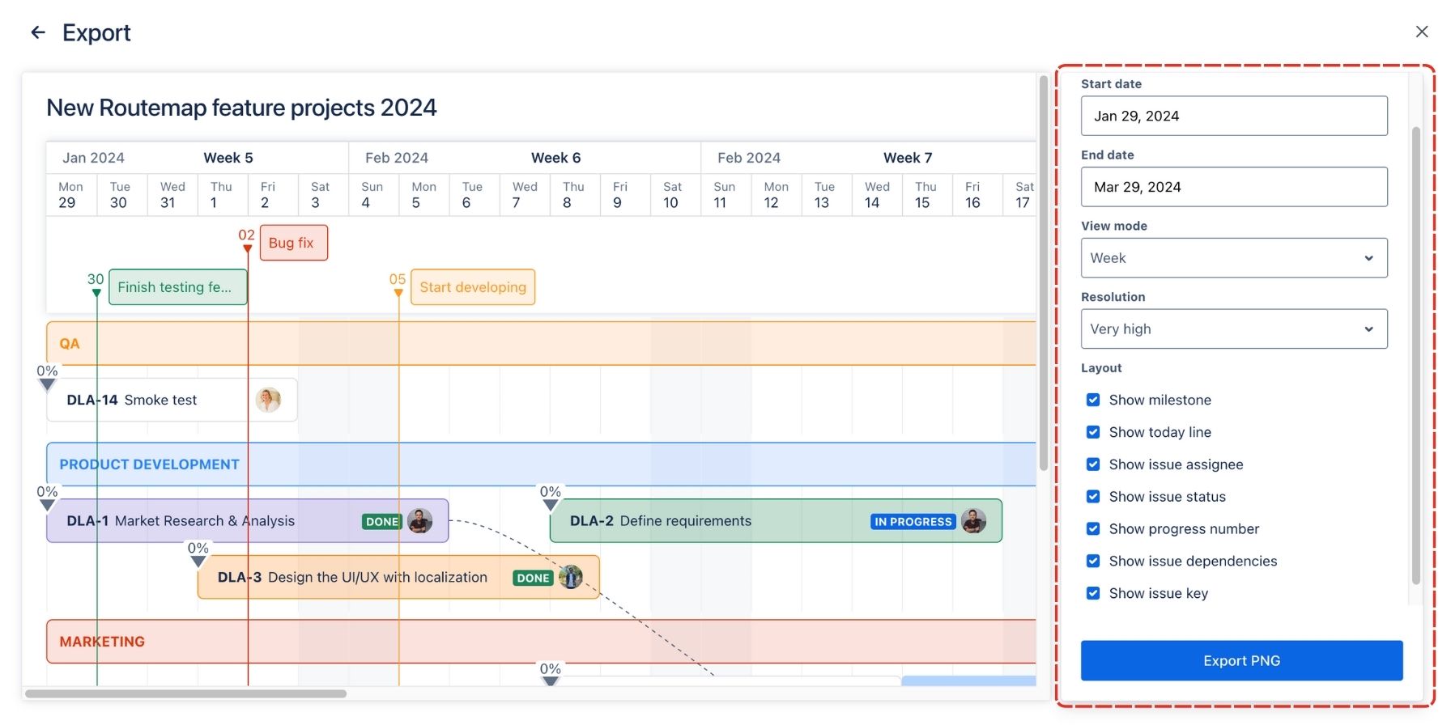Click the assignee avatar on DLA-14 Smoke test

[x=268, y=400]
